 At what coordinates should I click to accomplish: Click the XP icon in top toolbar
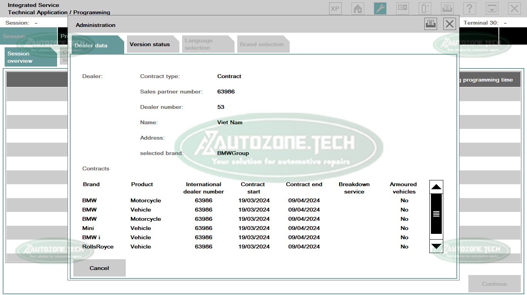pos(335,8)
